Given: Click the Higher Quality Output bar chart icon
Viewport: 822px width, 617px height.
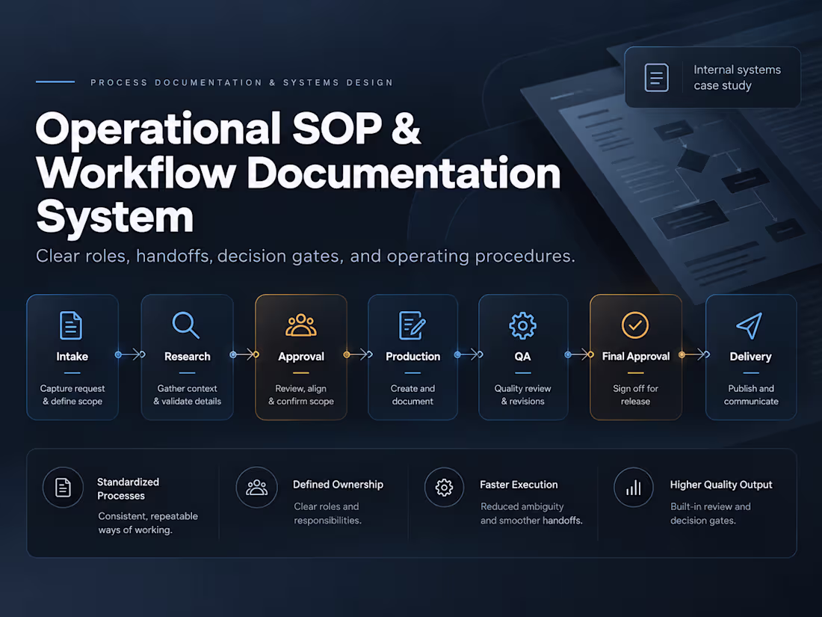Looking at the screenshot, I should click(633, 488).
